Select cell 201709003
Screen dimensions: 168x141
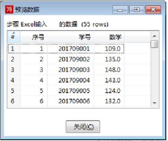(70, 70)
